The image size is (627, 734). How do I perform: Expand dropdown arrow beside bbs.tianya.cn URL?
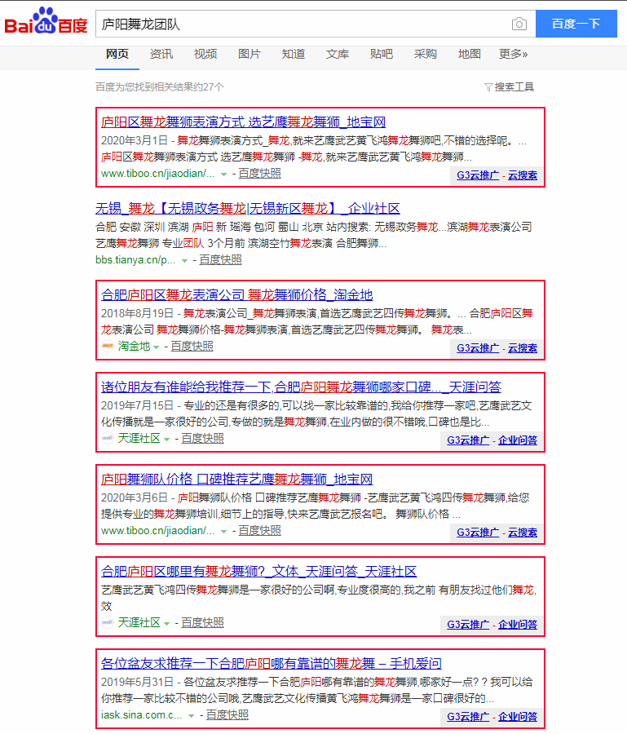tap(184, 261)
